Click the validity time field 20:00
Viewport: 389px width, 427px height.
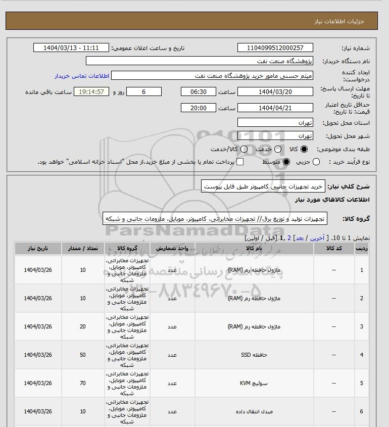(199, 108)
